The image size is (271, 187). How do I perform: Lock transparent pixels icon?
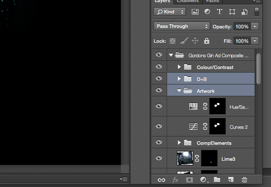[x=172, y=41]
